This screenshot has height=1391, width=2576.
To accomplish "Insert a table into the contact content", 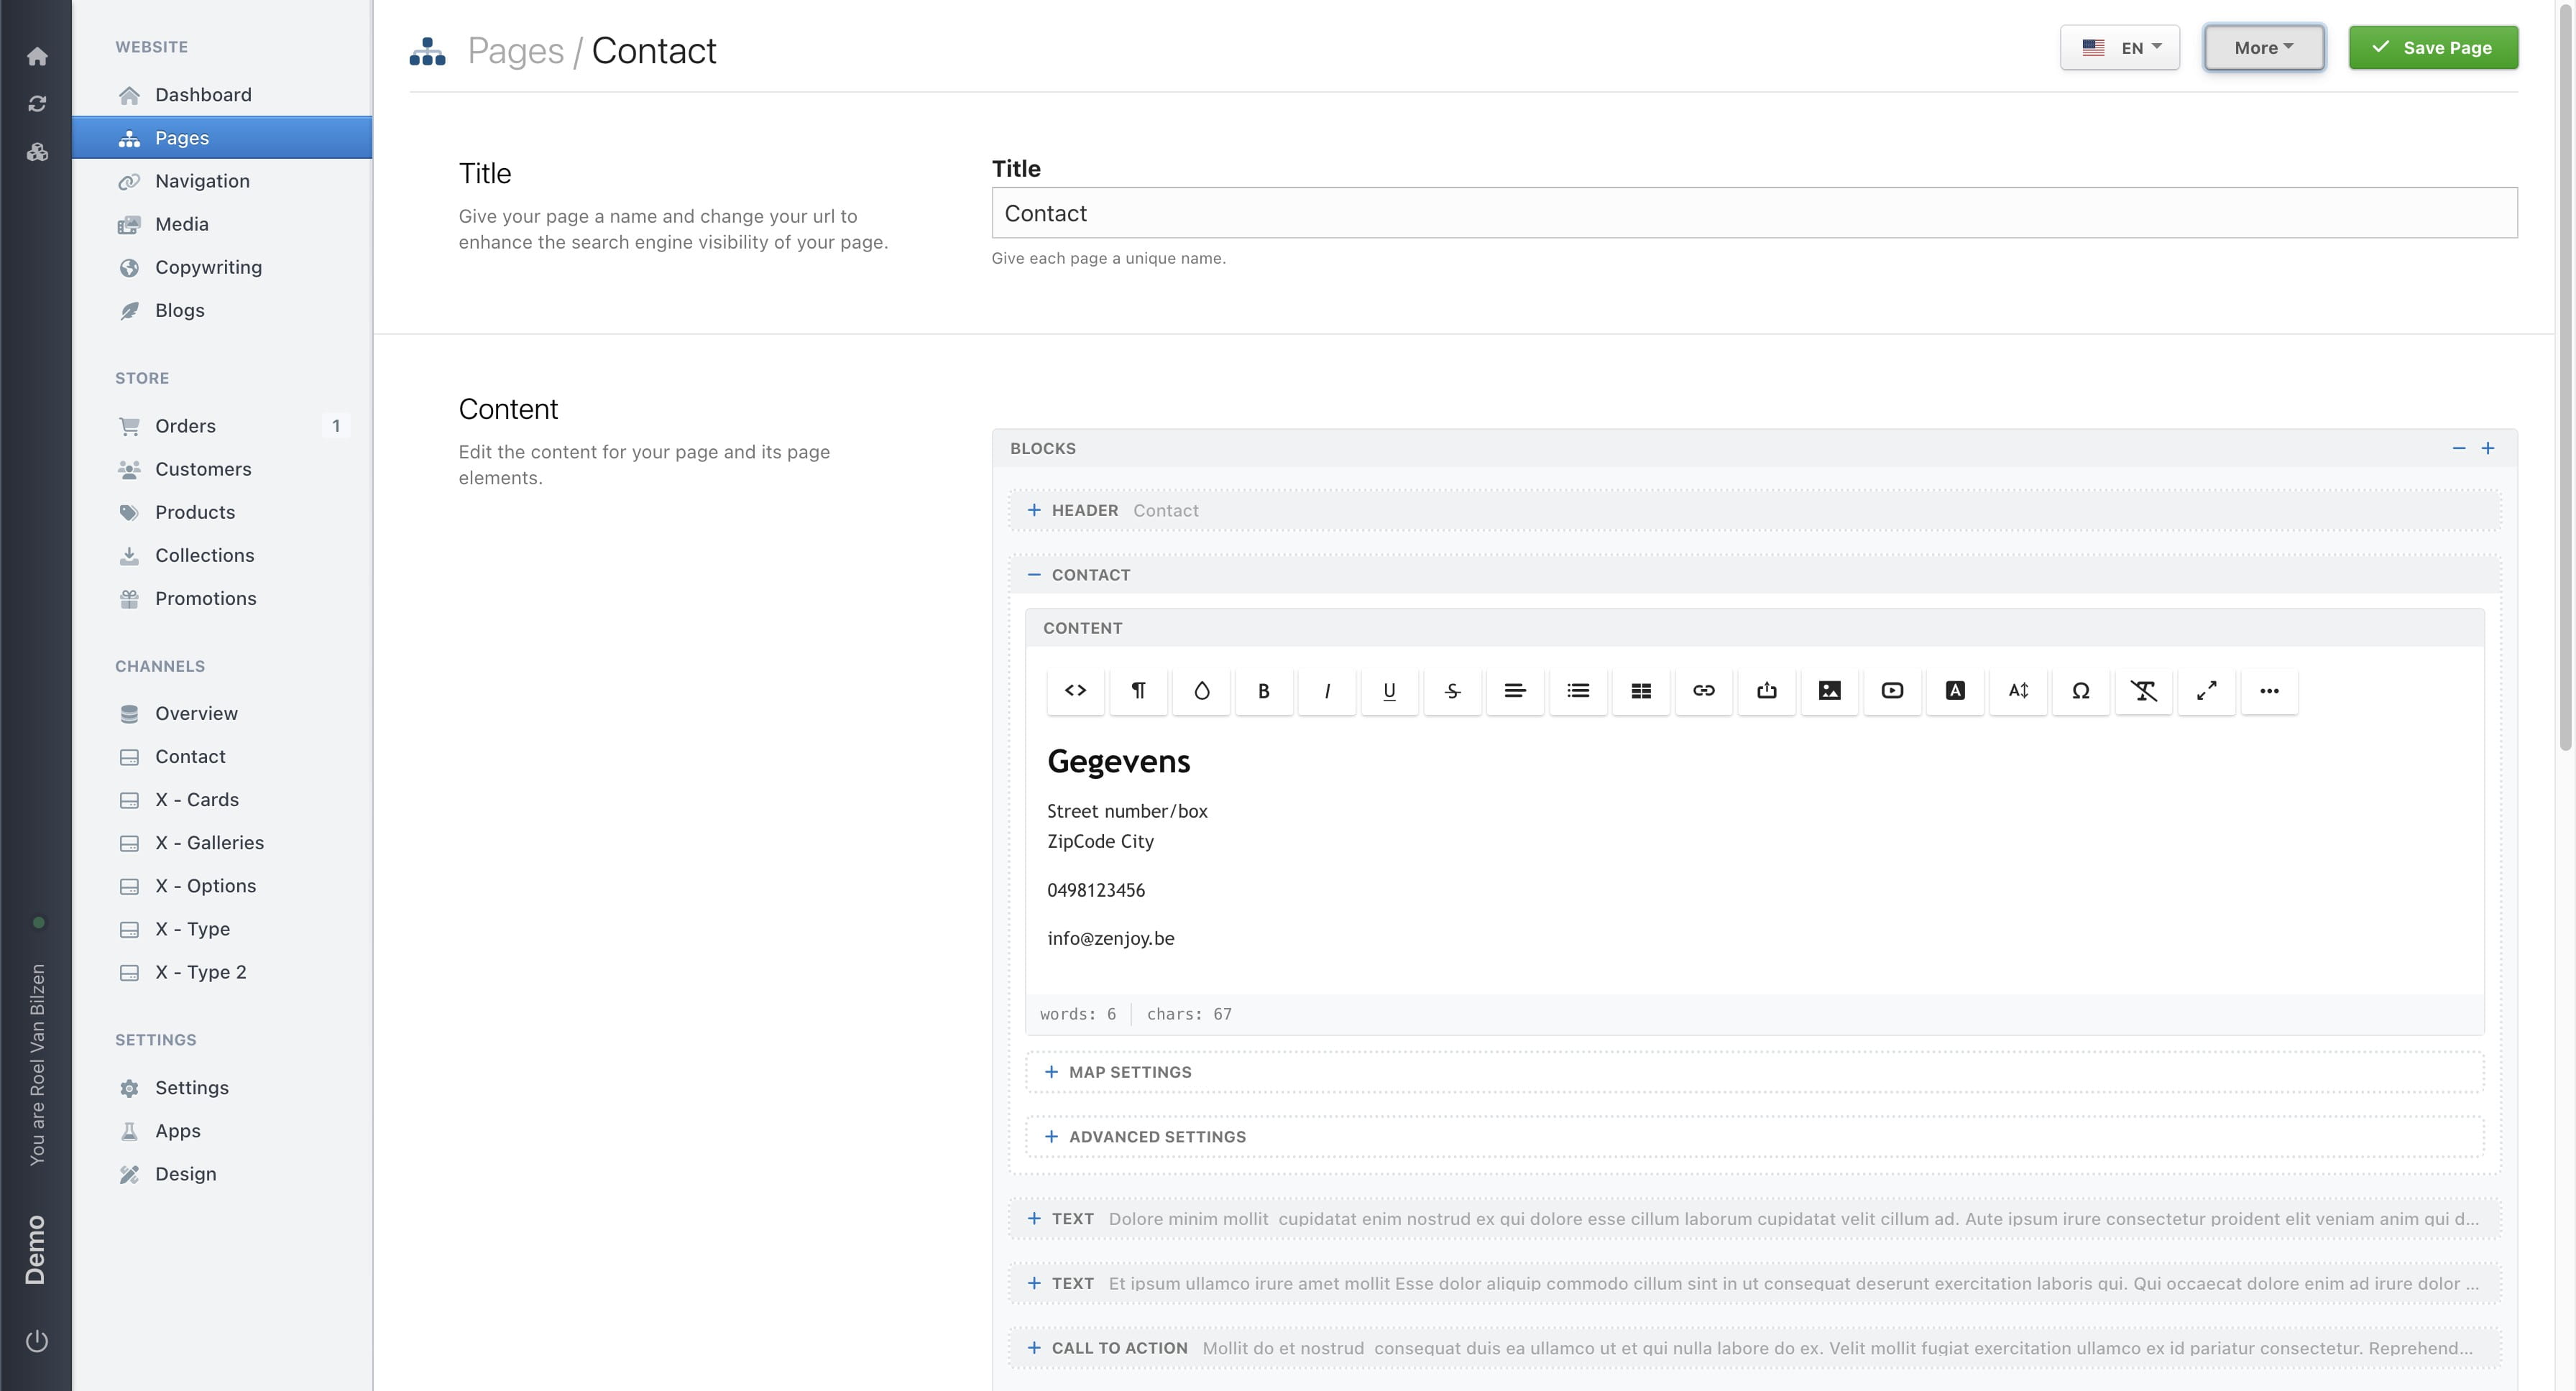I will pyautogui.click(x=1641, y=690).
